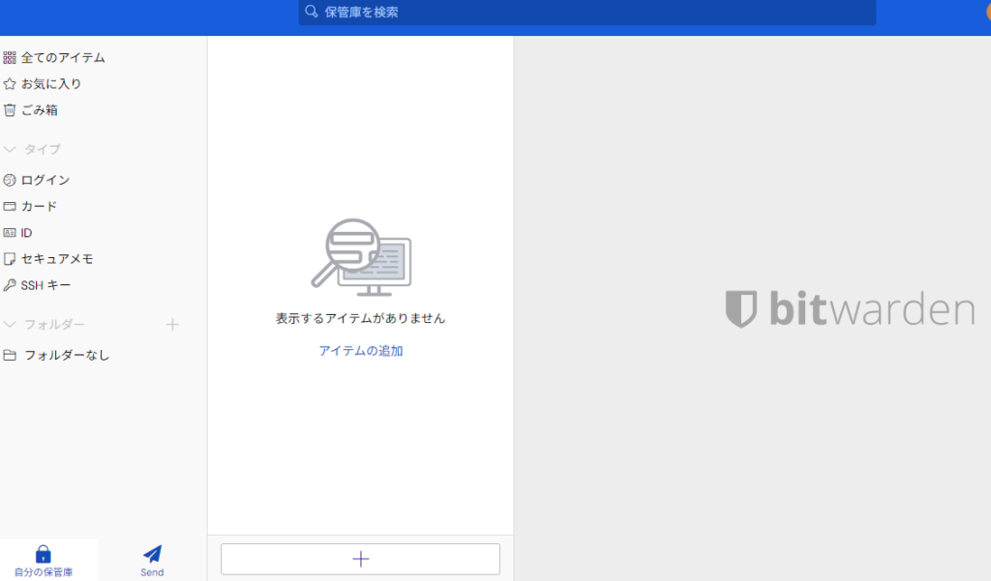Image resolution: width=991 pixels, height=581 pixels.
Task: Click the bottom plus add item button
Action: pos(360,559)
